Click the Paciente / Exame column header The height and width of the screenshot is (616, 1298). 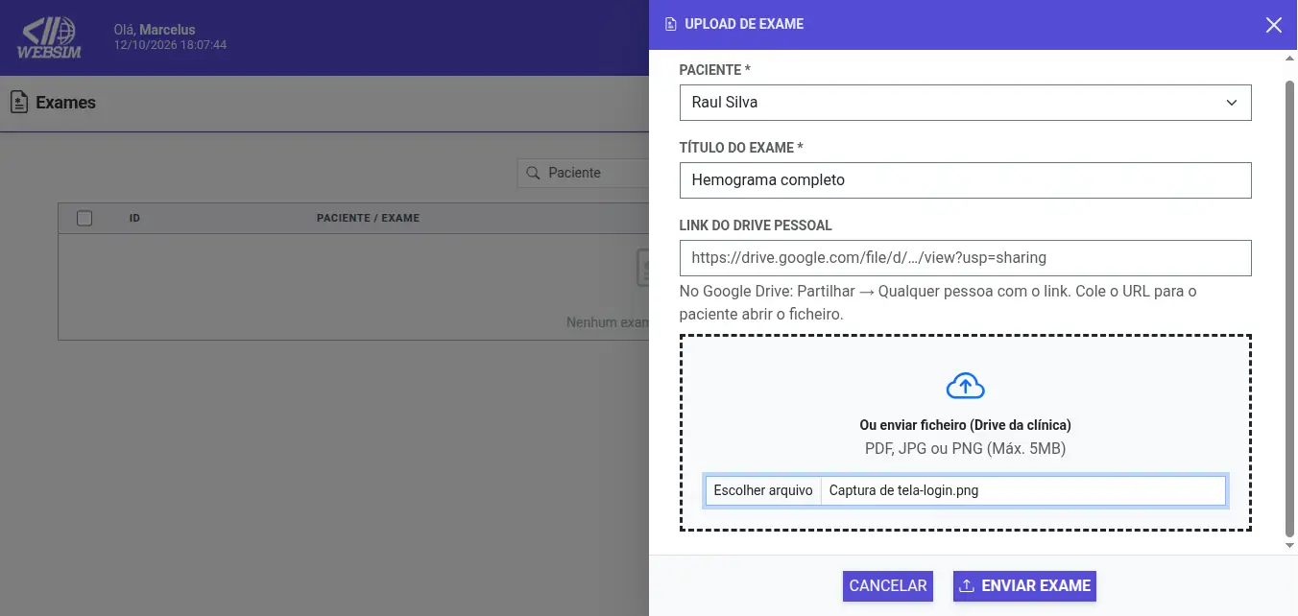click(x=368, y=218)
